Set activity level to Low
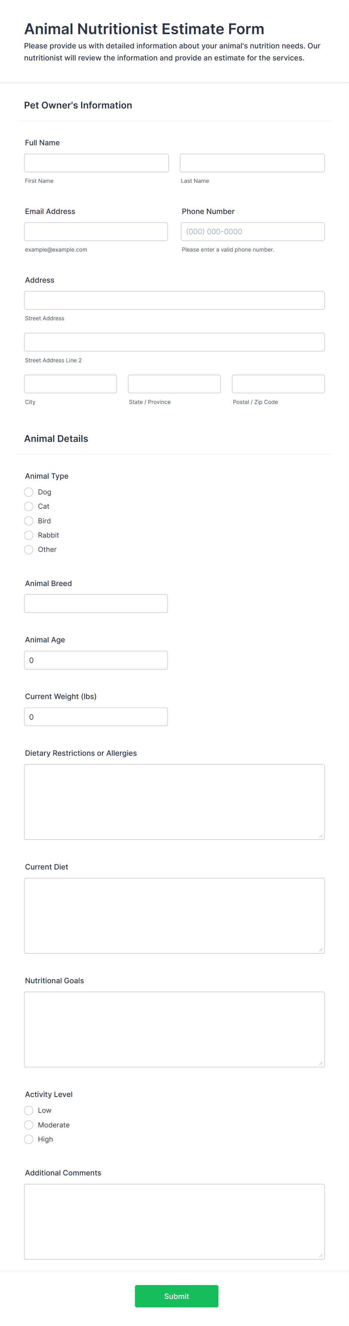349x1326 pixels. point(29,1111)
